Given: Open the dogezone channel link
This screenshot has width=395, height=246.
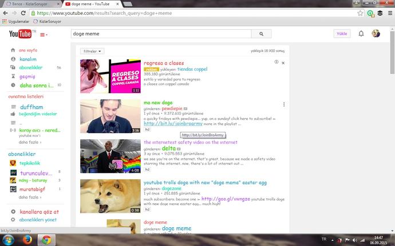Looking at the screenshot, I should pyautogui.click(x=172, y=188).
